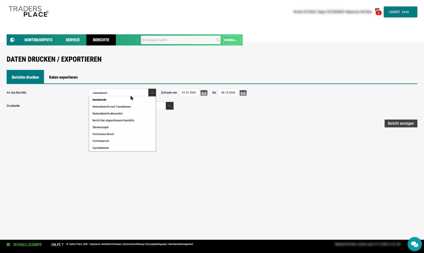Click the Logout button
The image size is (424, 253).
[400, 12]
